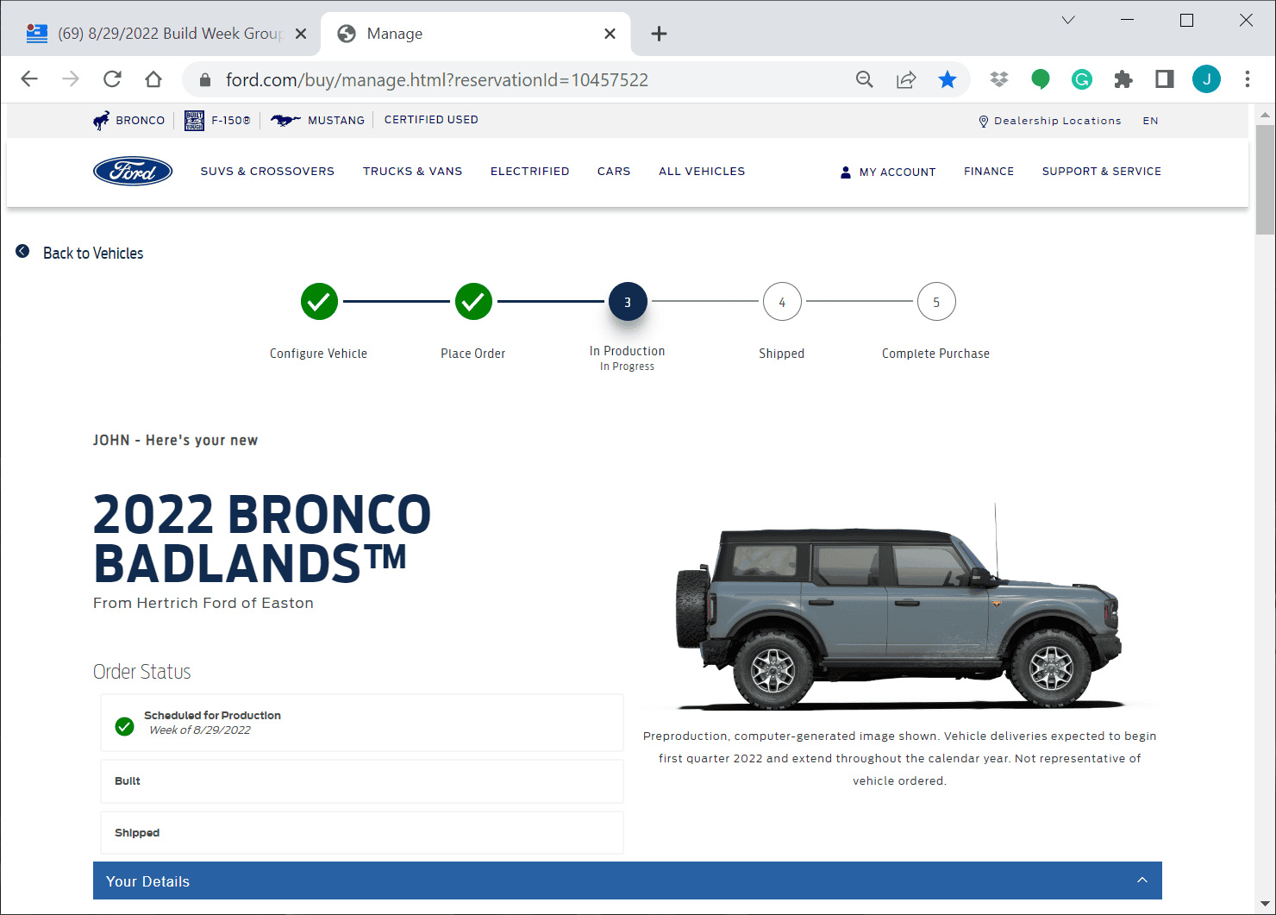Viewport: 1276px width, 915px height.
Task: Open Support & Service menu
Action: (x=1101, y=172)
